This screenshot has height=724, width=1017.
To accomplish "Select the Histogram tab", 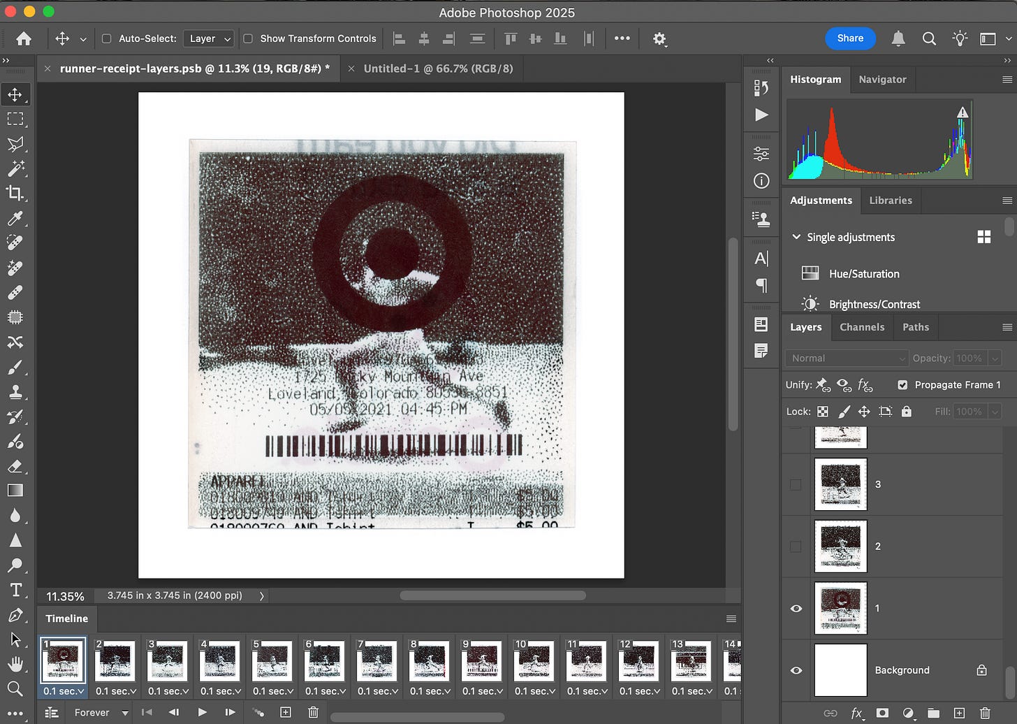I will click(x=815, y=80).
